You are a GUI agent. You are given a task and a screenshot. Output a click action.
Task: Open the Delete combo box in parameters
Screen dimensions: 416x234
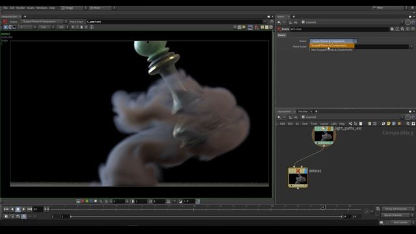coord(333,41)
